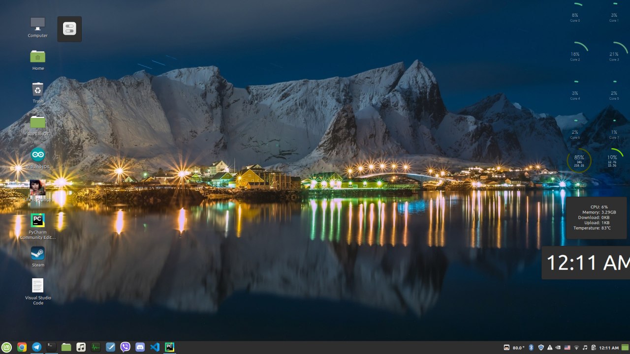Click the 80.0° temperature panel reading
Image resolution: width=630 pixels, height=354 pixels.
(x=519, y=348)
